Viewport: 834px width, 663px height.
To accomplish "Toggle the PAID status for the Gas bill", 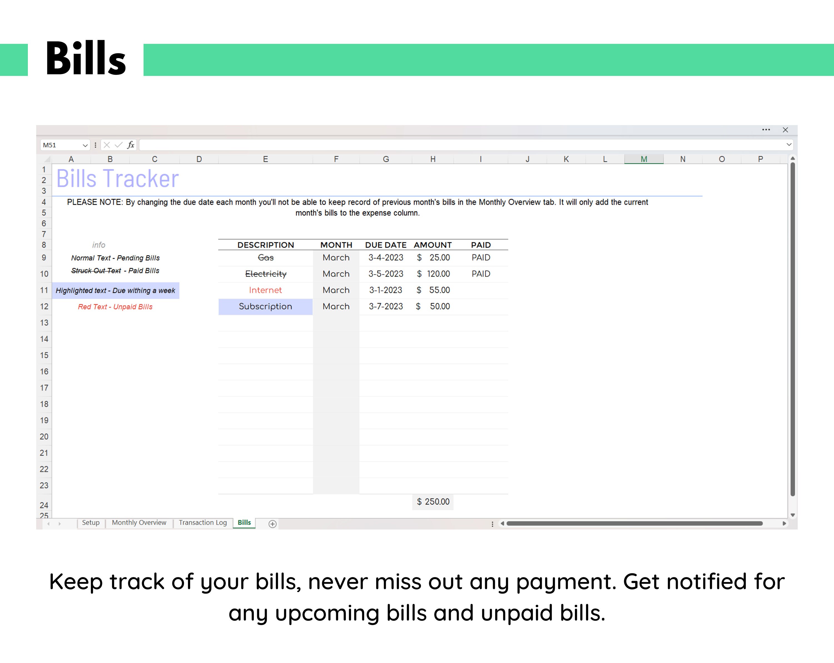I will pos(480,257).
